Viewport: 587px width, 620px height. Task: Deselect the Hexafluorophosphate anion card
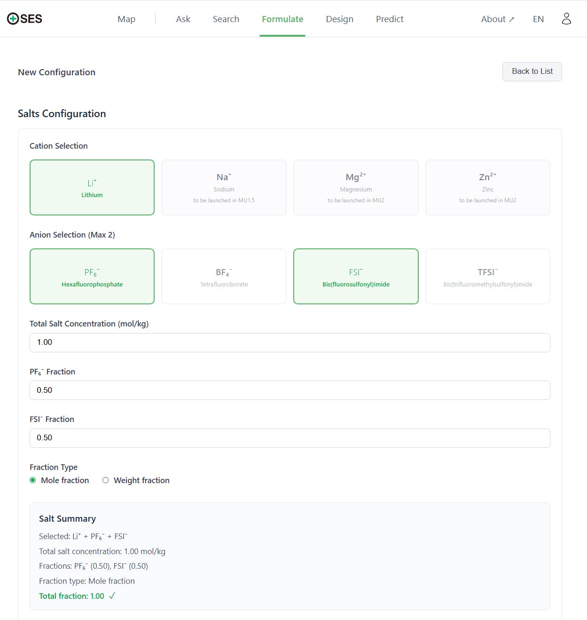92,277
